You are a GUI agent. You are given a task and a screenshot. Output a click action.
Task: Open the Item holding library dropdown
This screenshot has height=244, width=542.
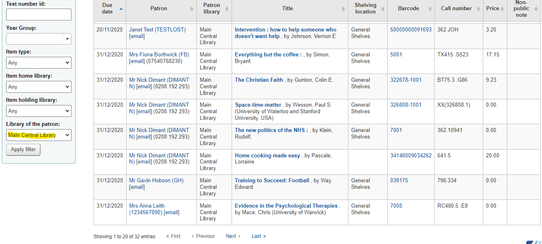click(x=39, y=111)
